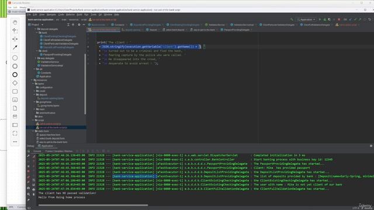The height and width of the screenshot is (210, 374).
Task: Collapse the deposit folder under bpmn
Action: [34, 94]
